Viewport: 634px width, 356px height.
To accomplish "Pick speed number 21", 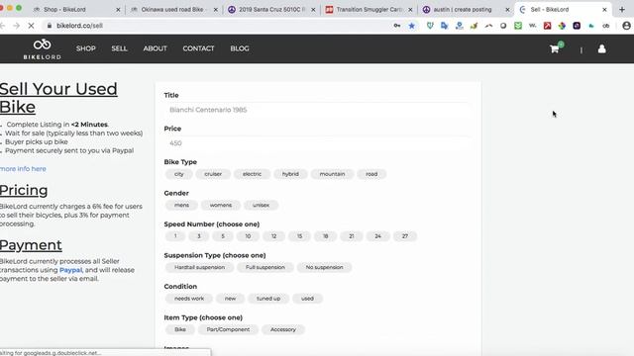I will pos(352,236).
